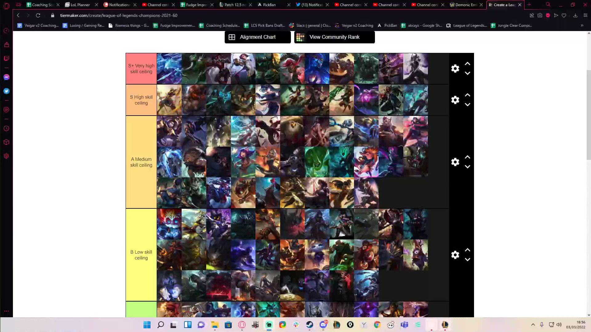This screenshot has width=591, height=332.
Task: Move B Low skill ceiling row down
Action: point(468,259)
